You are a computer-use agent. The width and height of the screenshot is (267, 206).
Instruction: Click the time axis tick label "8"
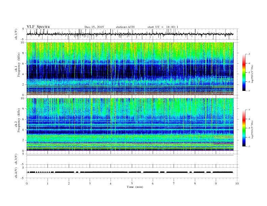pos(195,183)
